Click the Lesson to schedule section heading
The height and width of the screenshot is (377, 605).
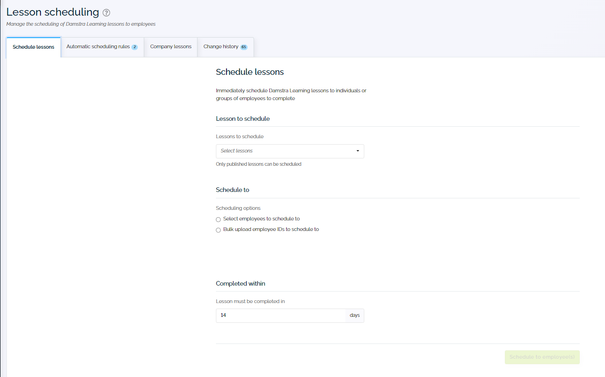(243, 118)
